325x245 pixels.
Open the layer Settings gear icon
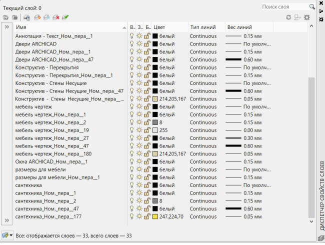click(x=307, y=17)
